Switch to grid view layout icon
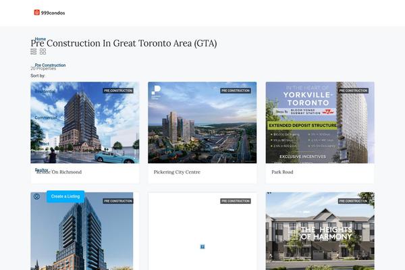This screenshot has width=405, height=270. pyautogui.click(x=43, y=51)
